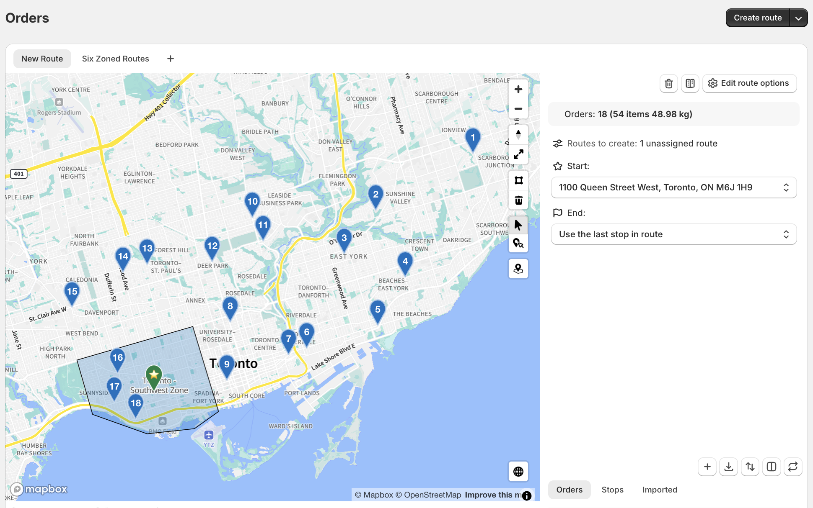Click the globe map style icon
The height and width of the screenshot is (508, 813).
[x=518, y=472]
